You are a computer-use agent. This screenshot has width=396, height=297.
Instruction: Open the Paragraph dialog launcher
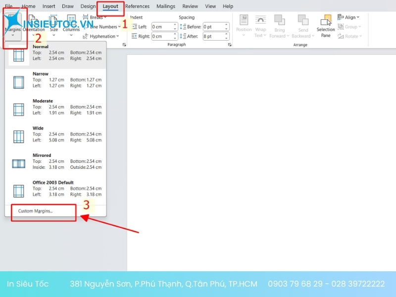230,45
